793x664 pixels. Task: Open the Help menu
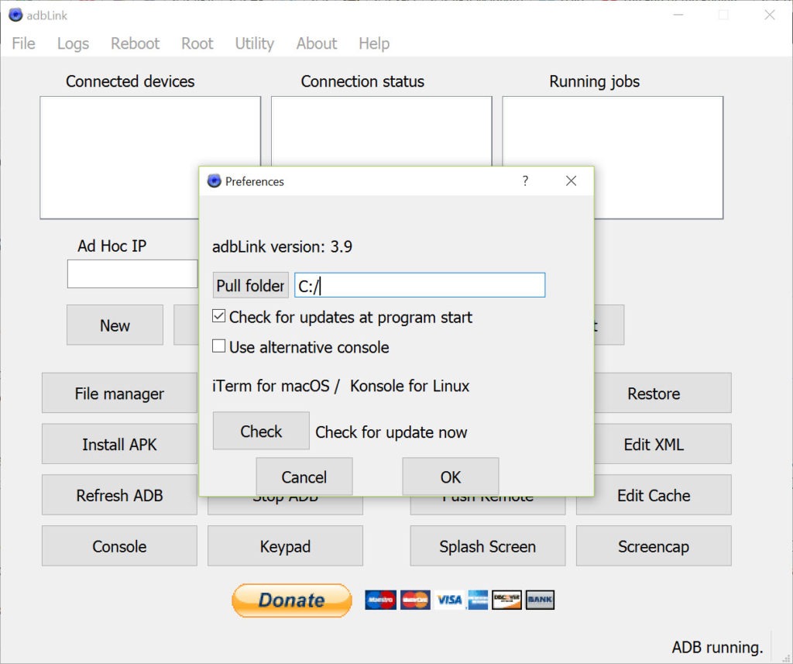coord(374,43)
